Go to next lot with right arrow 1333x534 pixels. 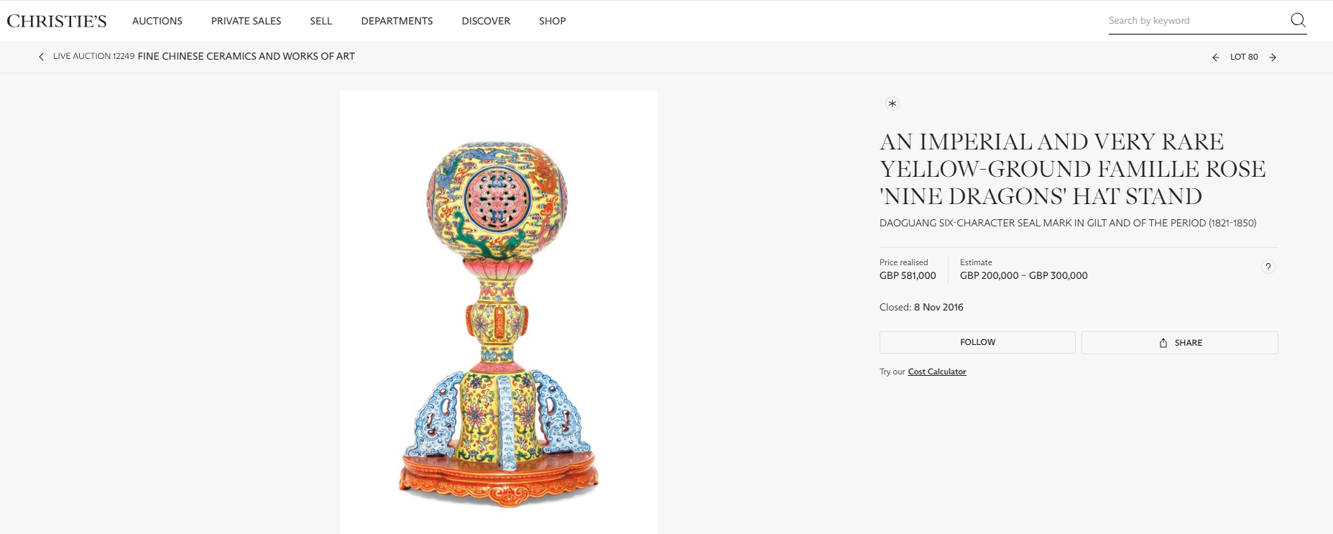1274,56
